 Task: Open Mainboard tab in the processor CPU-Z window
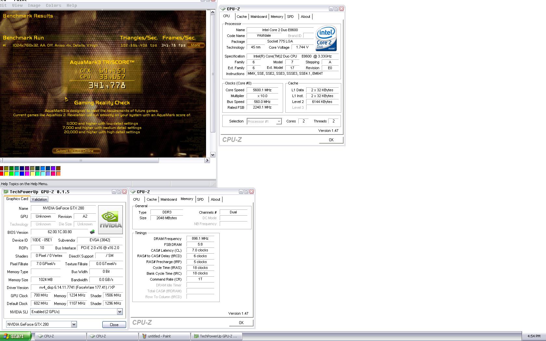[259, 17]
